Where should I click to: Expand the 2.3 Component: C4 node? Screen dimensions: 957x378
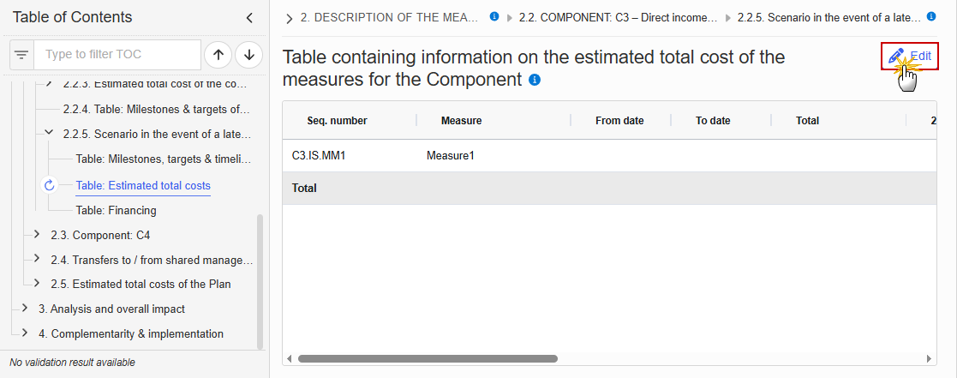coord(37,234)
